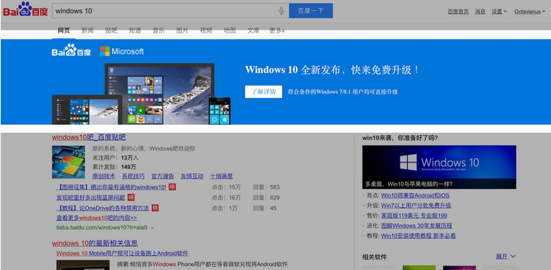Open the 【图册征集】 windows10 post link

coord(111,187)
